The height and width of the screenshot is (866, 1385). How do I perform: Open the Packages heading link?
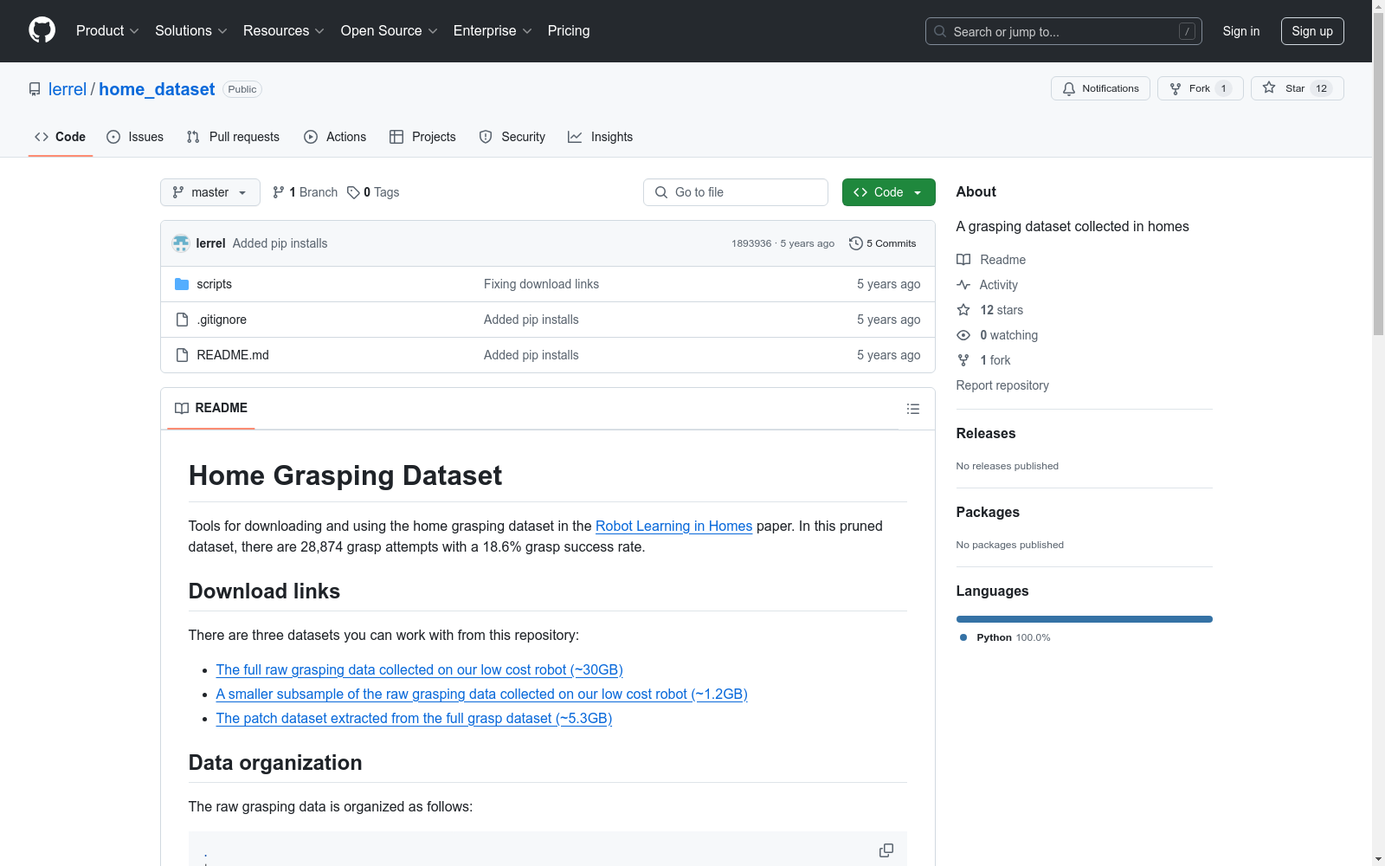[988, 512]
